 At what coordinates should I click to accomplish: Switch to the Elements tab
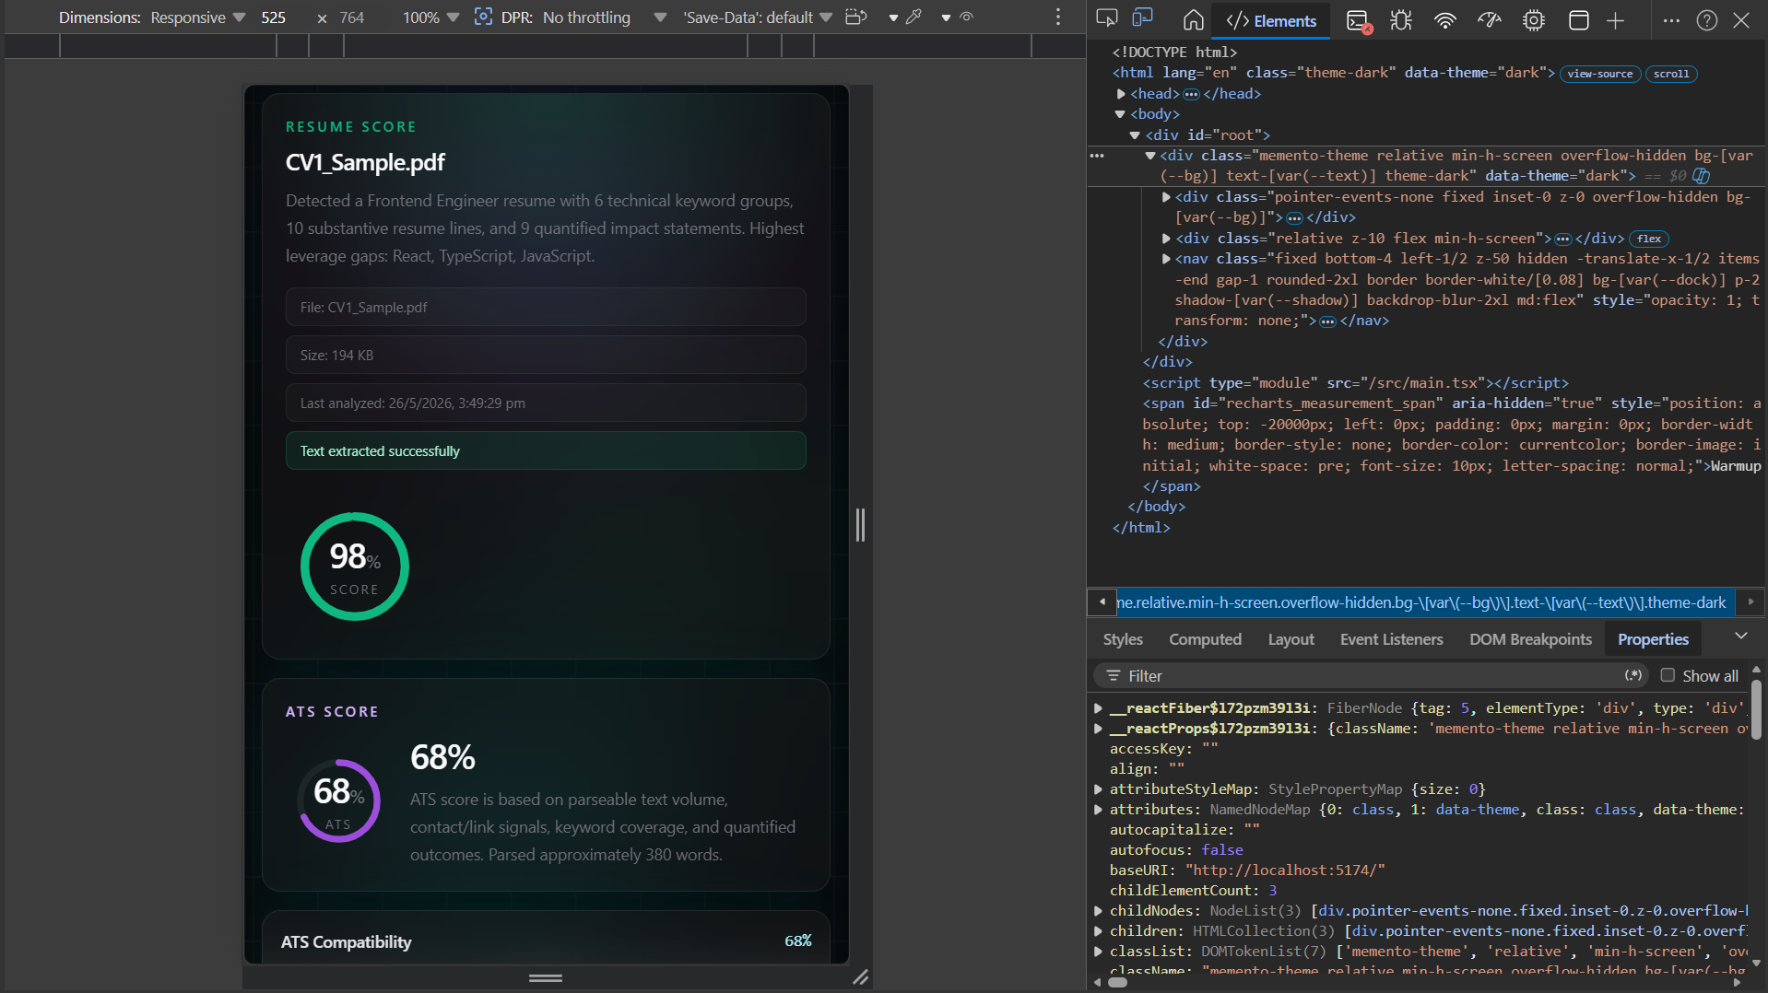(x=1272, y=21)
